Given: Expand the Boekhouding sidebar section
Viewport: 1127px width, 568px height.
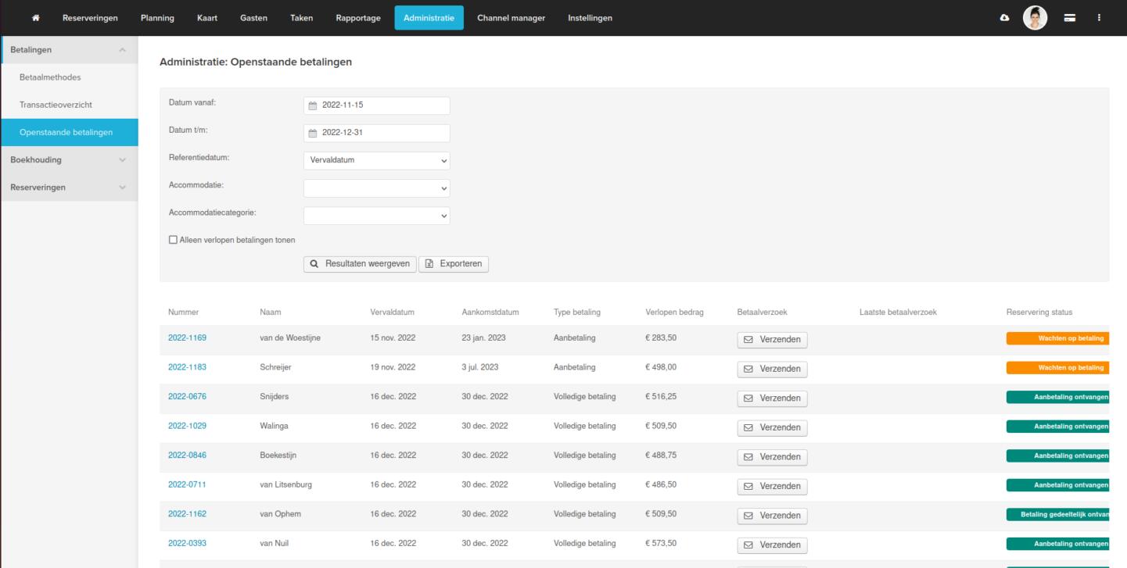Looking at the screenshot, I should click(x=69, y=160).
